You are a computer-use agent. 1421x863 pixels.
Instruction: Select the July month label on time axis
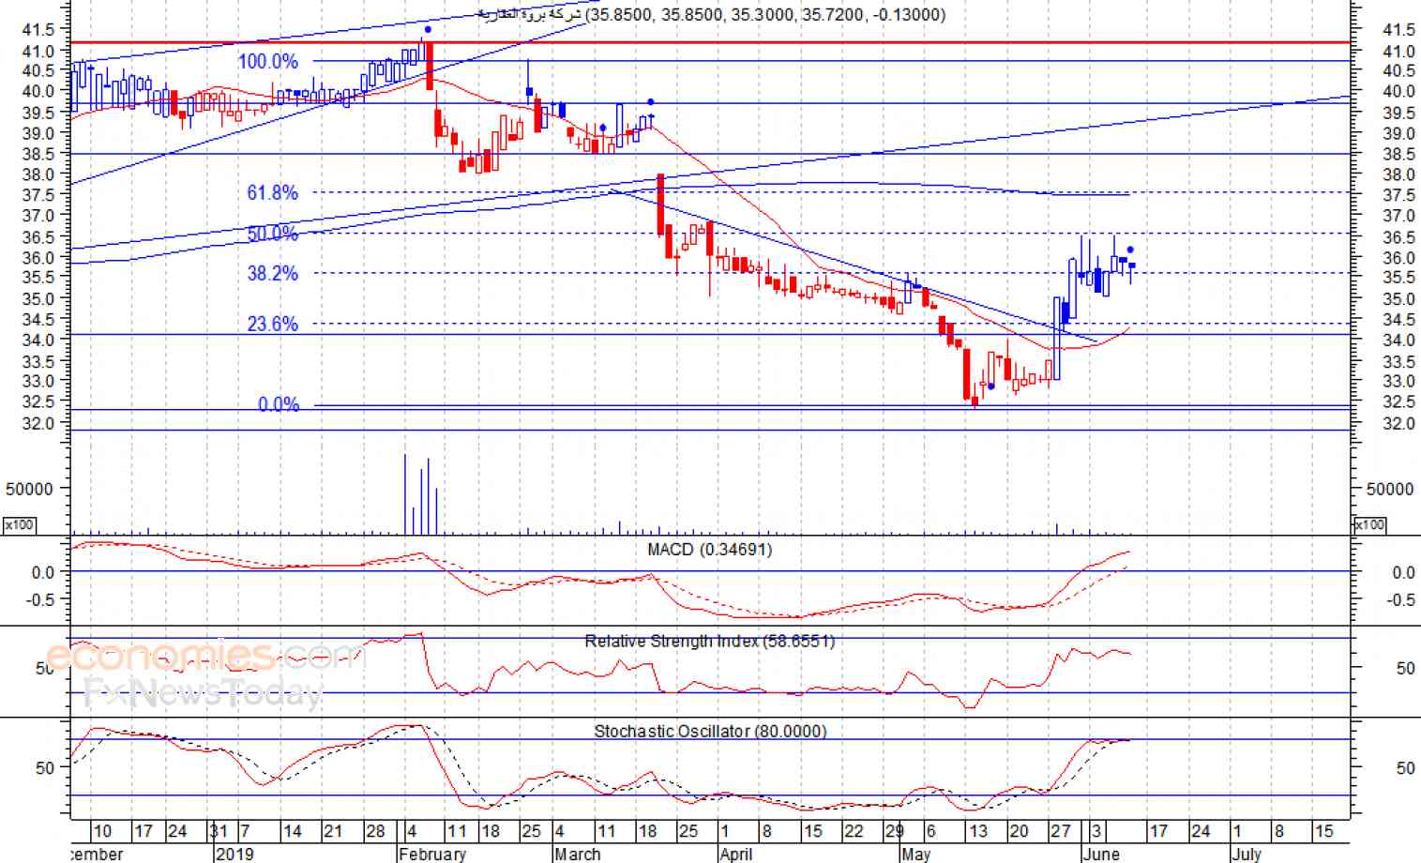1246,854
